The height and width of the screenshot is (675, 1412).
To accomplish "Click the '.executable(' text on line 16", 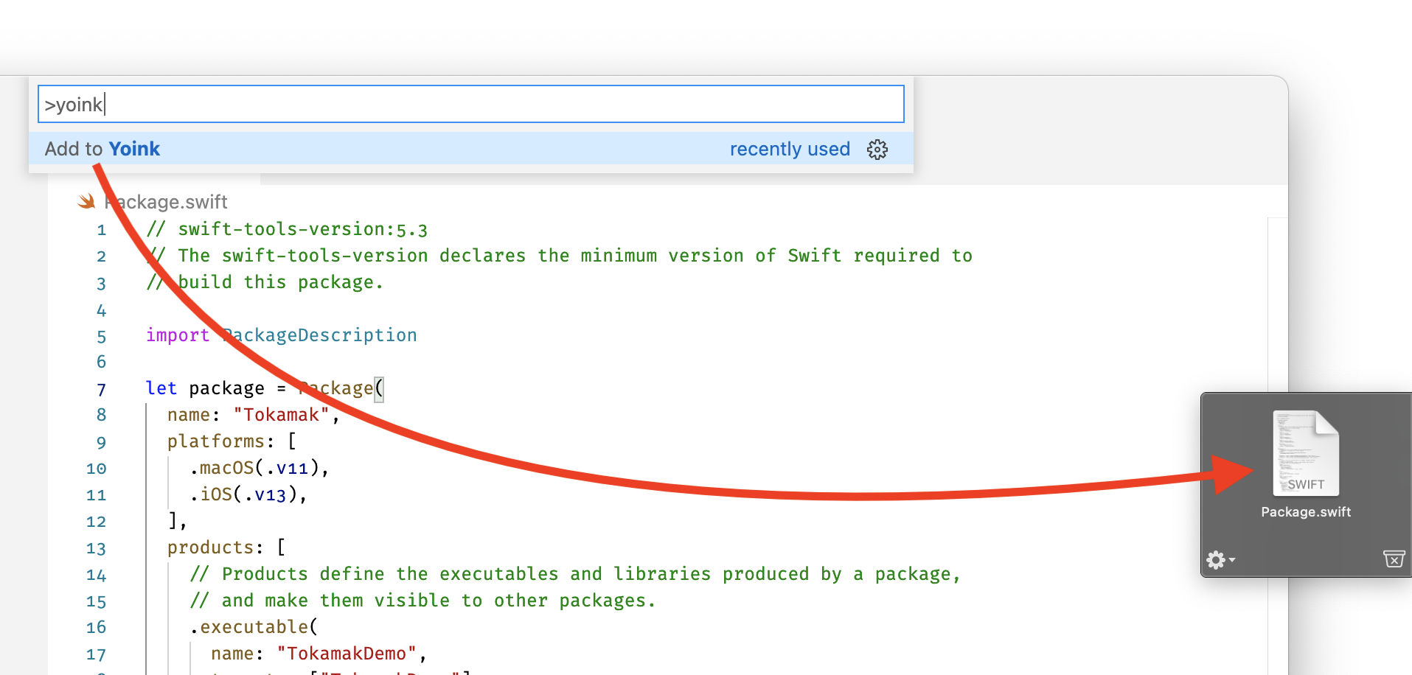I will click(254, 627).
